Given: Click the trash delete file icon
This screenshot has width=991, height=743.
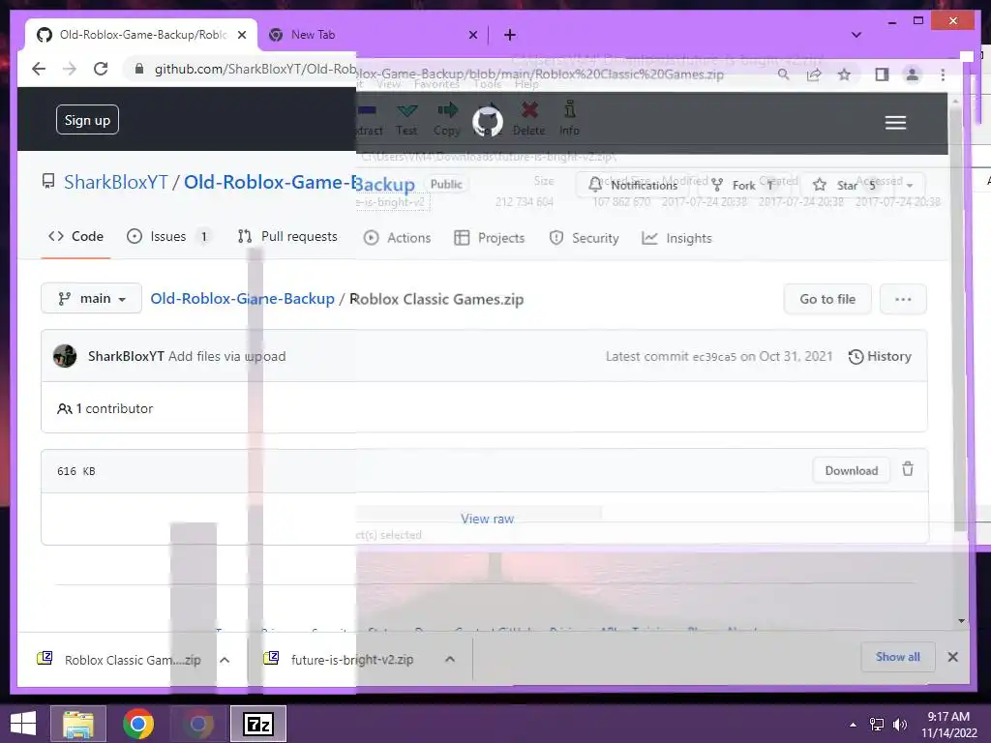Looking at the screenshot, I should (x=908, y=469).
